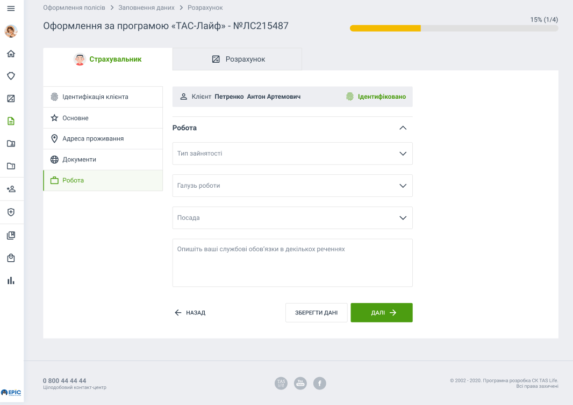Open the hamburger menu icon
Image resolution: width=573 pixels, height=405 pixels.
11,9
